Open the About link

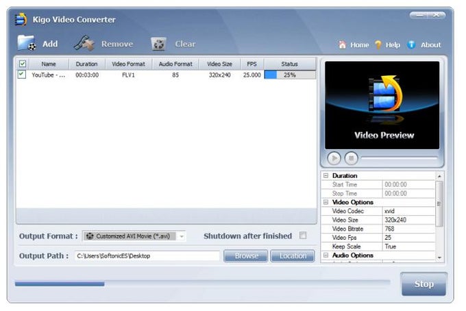pyautogui.click(x=430, y=45)
